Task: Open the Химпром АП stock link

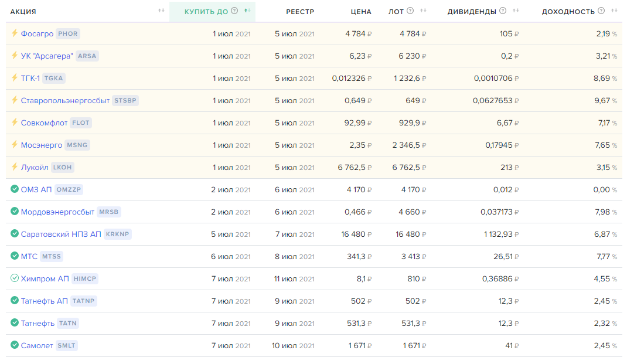Action: tap(45, 278)
